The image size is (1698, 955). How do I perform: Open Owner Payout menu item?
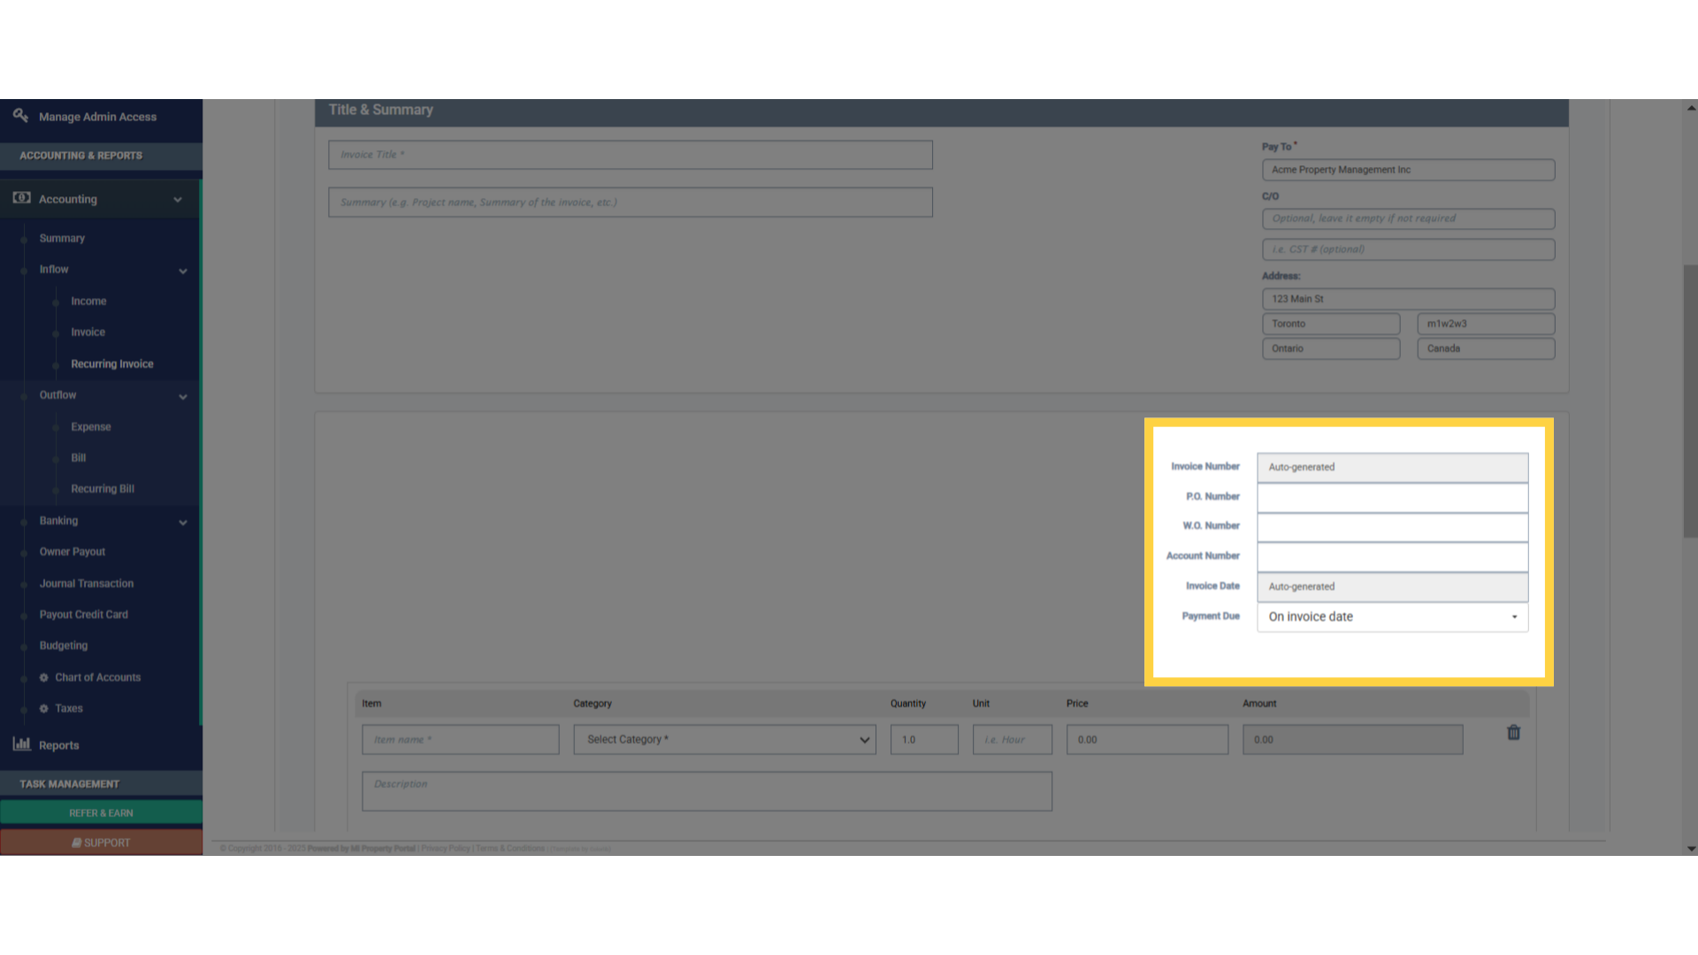pyautogui.click(x=73, y=552)
